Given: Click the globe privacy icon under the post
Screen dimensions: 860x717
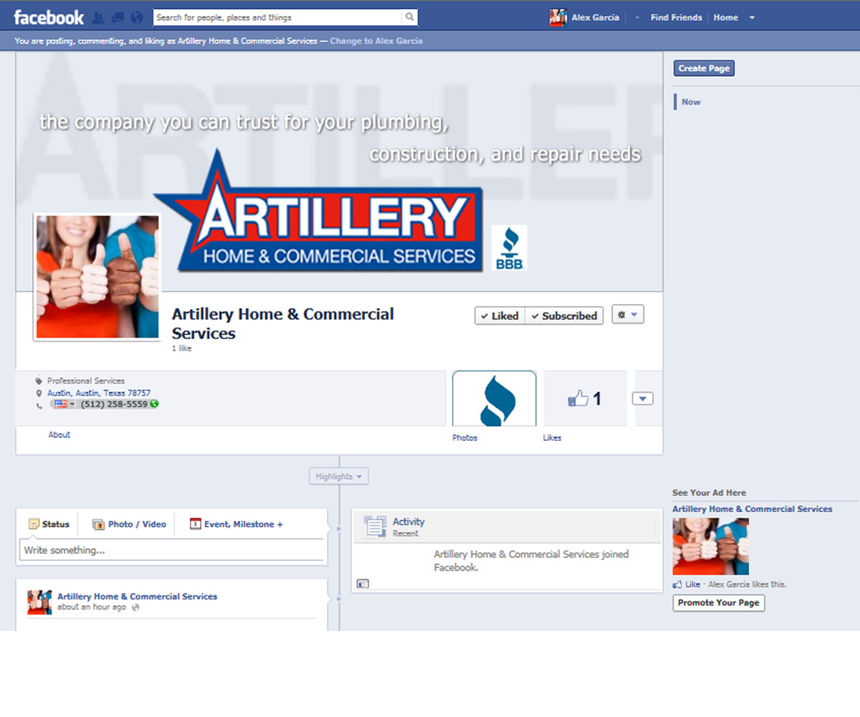Looking at the screenshot, I should [136, 607].
